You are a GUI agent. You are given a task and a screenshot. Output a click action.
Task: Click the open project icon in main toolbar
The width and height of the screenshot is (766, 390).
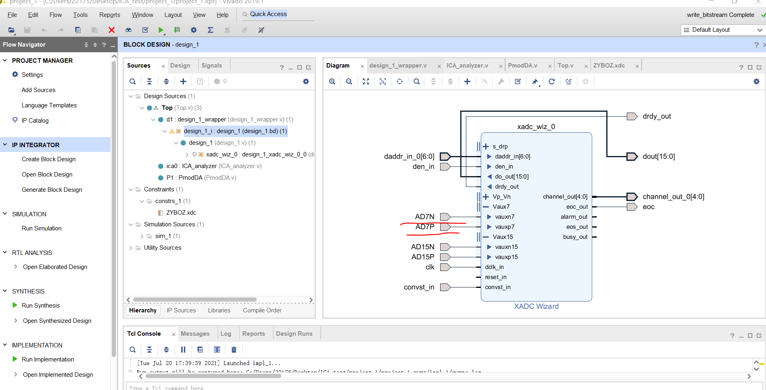point(11,30)
